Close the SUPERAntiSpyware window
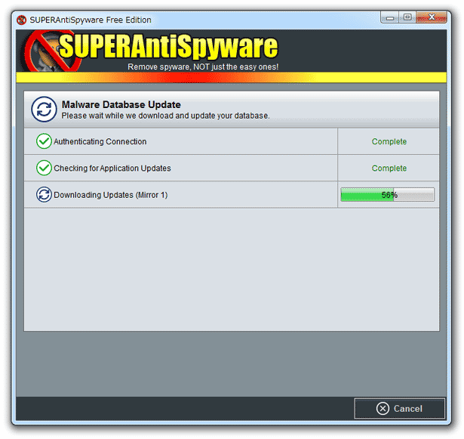Viewport: 464px width, 439px height. click(x=432, y=17)
